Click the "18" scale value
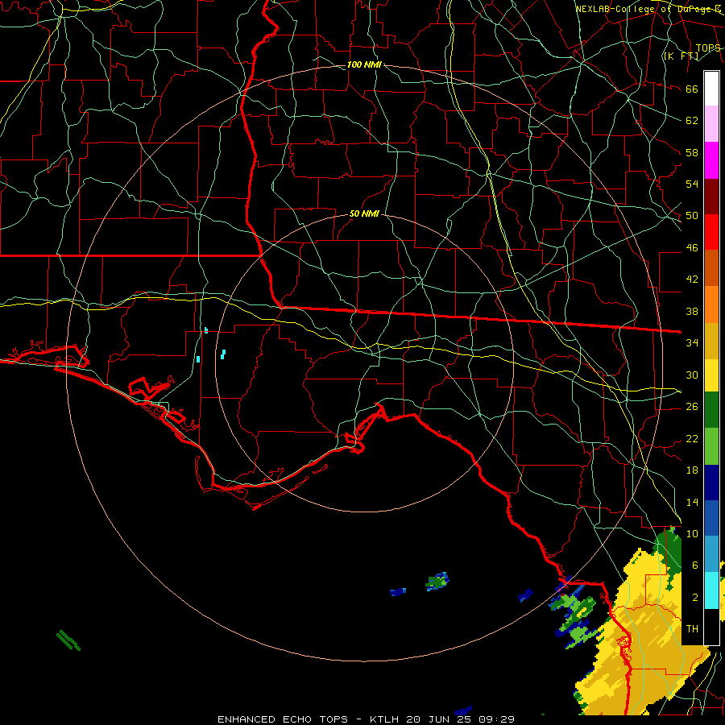This screenshot has height=725, width=725. pyautogui.click(x=692, y=470)
